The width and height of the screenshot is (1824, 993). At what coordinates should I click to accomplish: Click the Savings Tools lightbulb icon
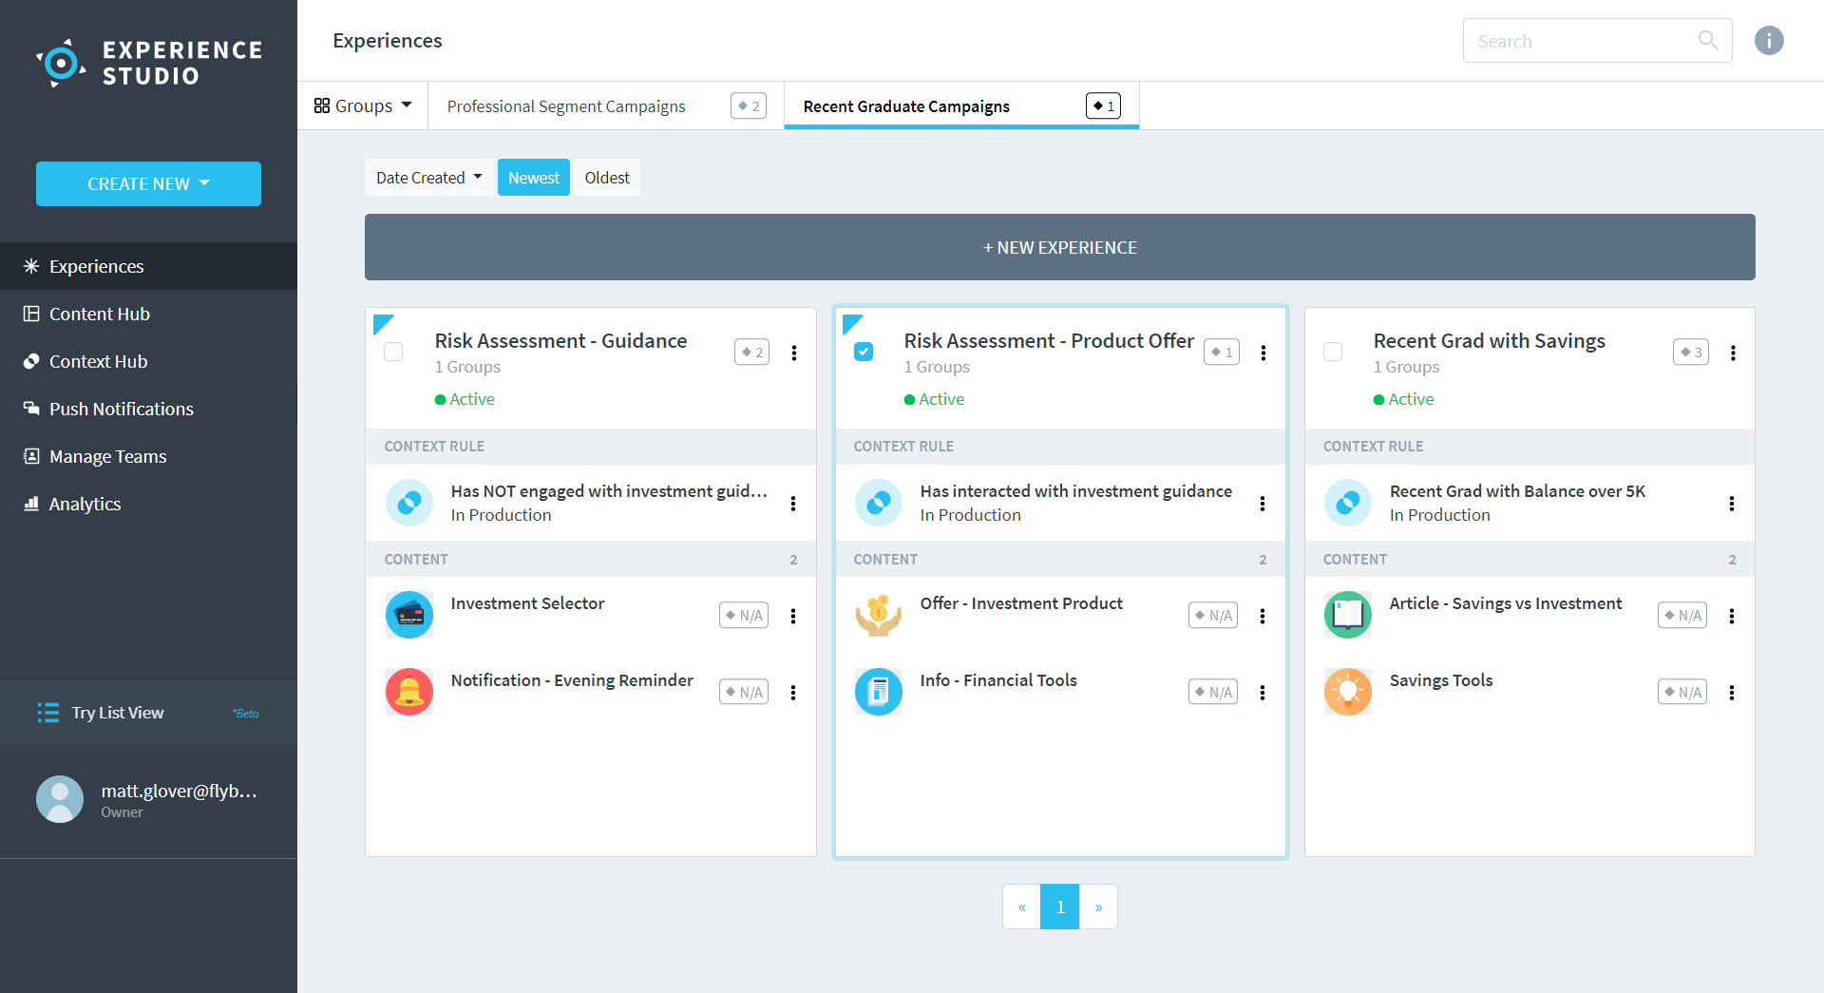[x=1348, y=692]
